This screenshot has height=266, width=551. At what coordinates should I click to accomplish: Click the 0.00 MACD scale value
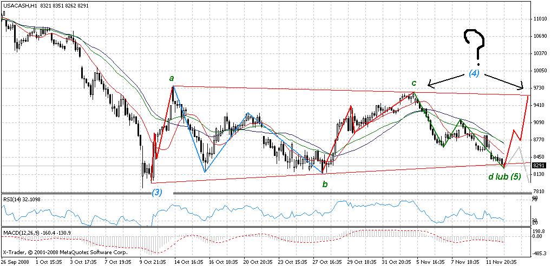537,236
